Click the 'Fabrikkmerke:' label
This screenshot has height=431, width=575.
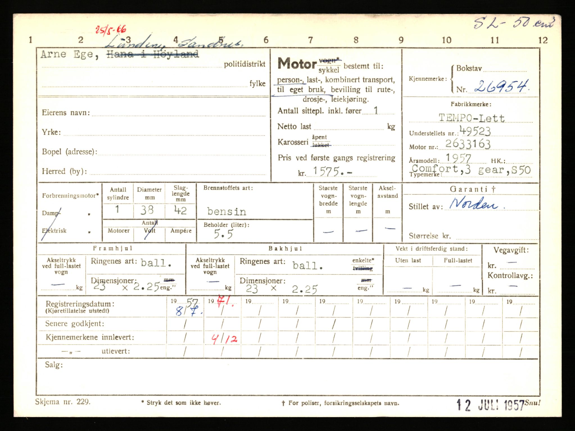coord(471,104)
